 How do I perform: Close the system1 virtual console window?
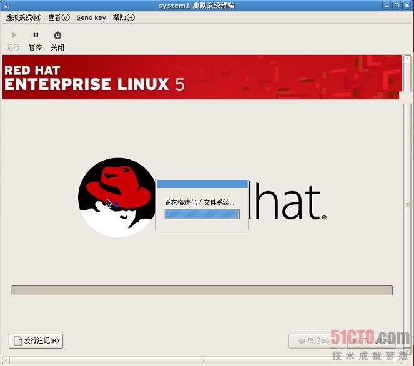click(x=407, y=6)
